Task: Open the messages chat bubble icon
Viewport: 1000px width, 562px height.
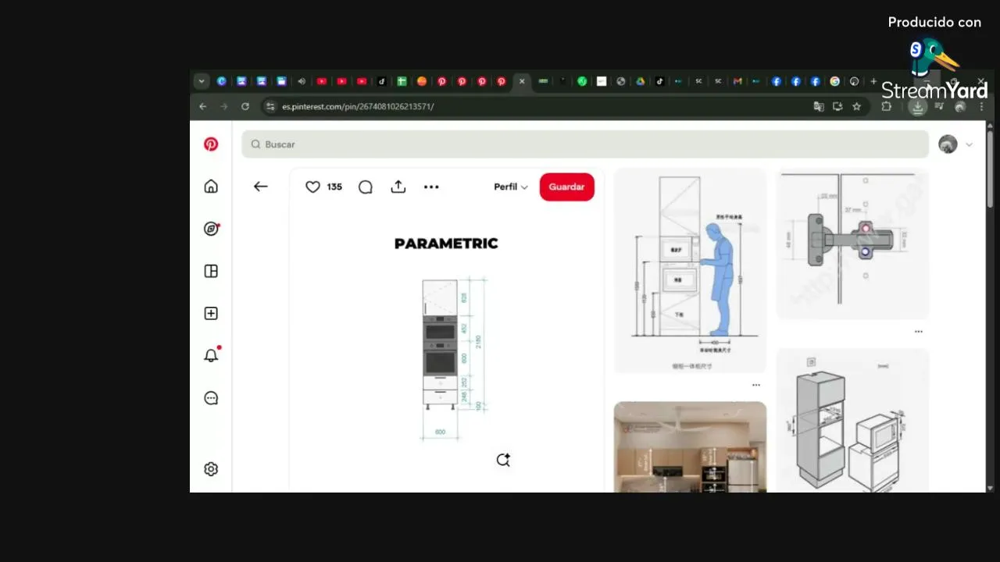Action: pyautogui.click(x=211, y=398)
